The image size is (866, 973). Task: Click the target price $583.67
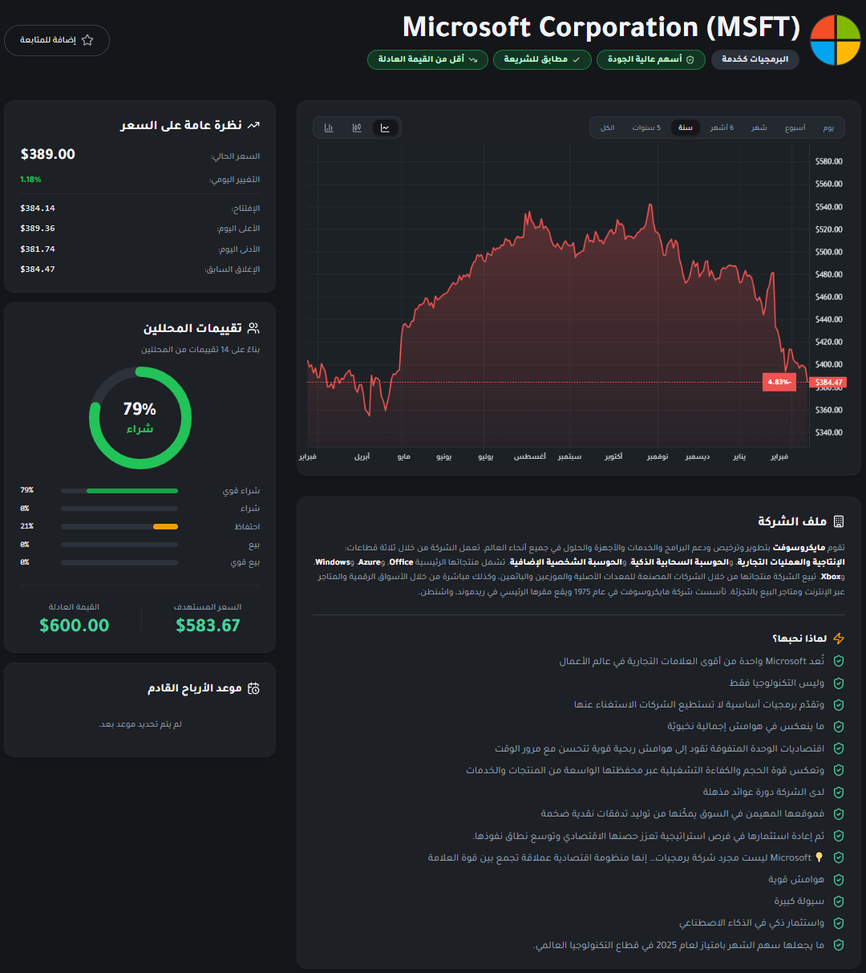pyautogui.click(x=208, y=626)
